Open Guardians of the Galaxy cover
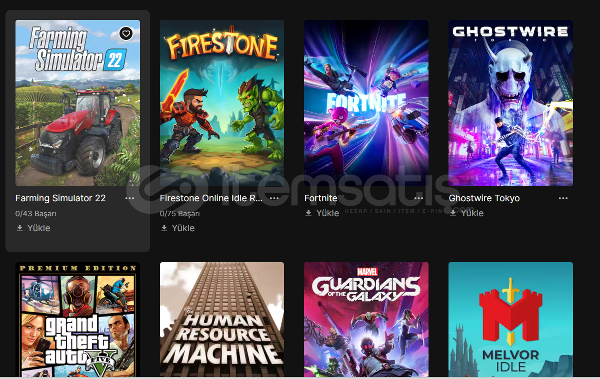The image size is (600, 379). tap(366, 320)
